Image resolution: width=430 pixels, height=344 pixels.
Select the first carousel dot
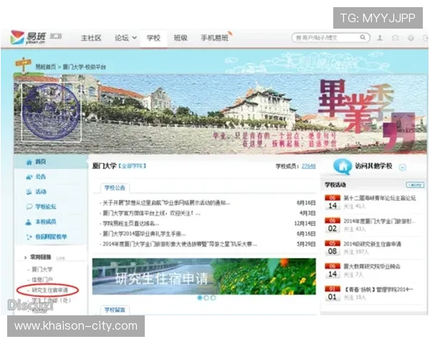200,297
